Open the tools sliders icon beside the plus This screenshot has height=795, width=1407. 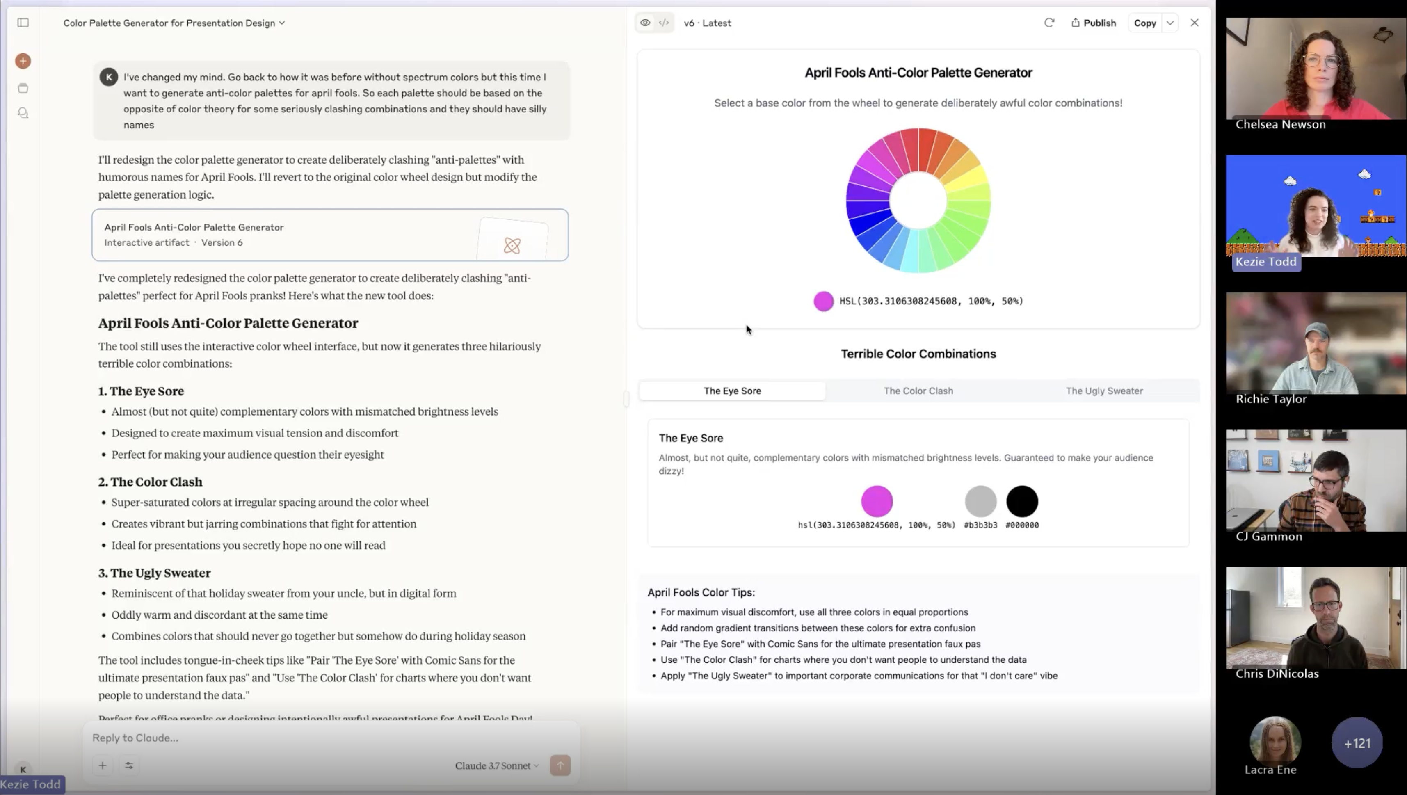(x=129, y=765)
